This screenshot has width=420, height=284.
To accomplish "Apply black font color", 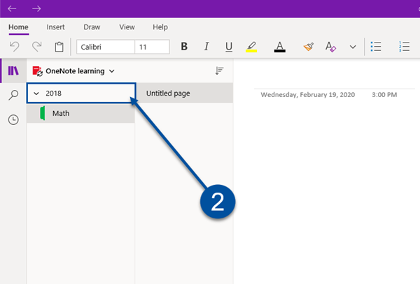I will click(279, 47).
